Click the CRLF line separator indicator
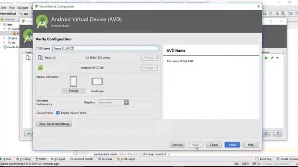 pyautogui.click(x=245, y=164)
